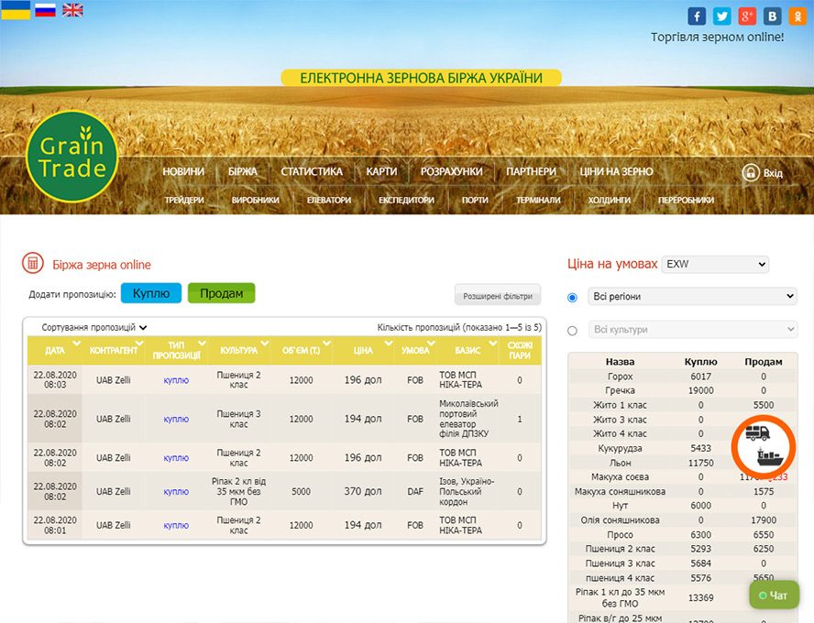
Task: Open the РОЗРАХУНКИ menu item
Action: coord(452,171)
